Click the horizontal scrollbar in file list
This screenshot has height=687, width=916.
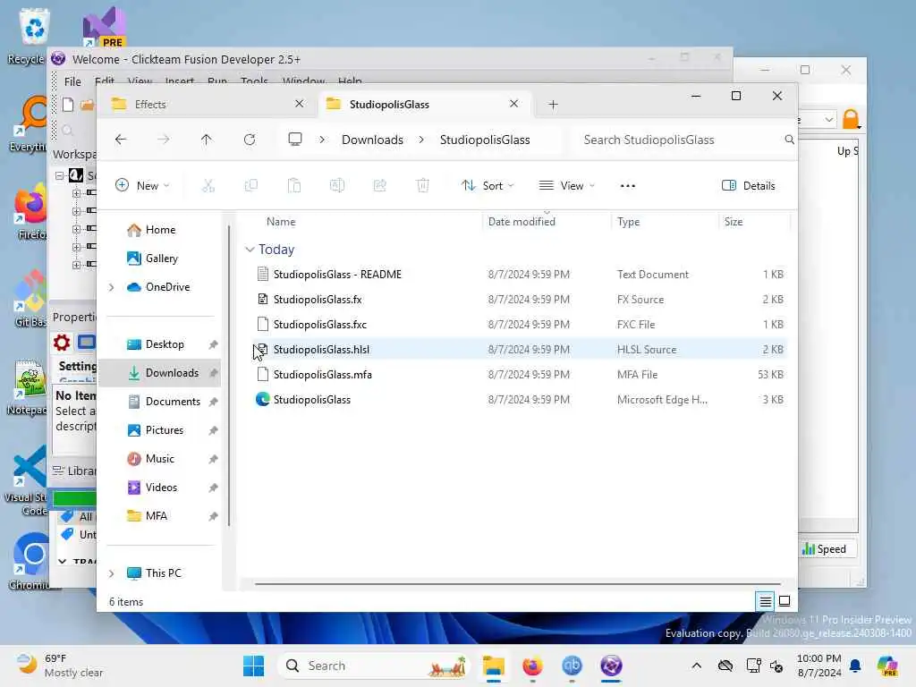tap(518, 583)
